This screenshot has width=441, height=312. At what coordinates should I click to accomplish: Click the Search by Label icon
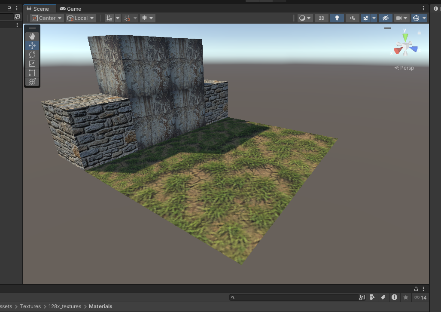pos(383,297)
